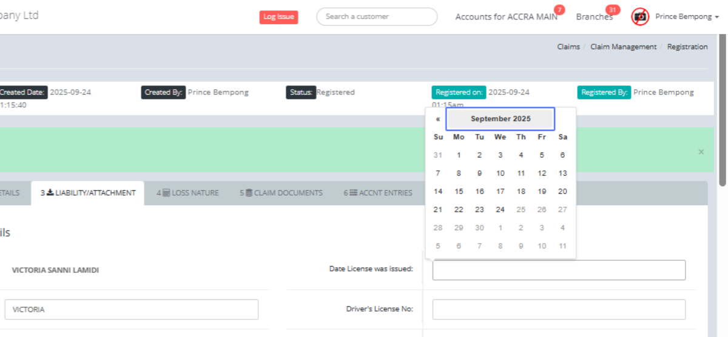This screenshot has height=337, width=728.
Task: Click the Date License was issued field
Action: click(x=559, y=270)
